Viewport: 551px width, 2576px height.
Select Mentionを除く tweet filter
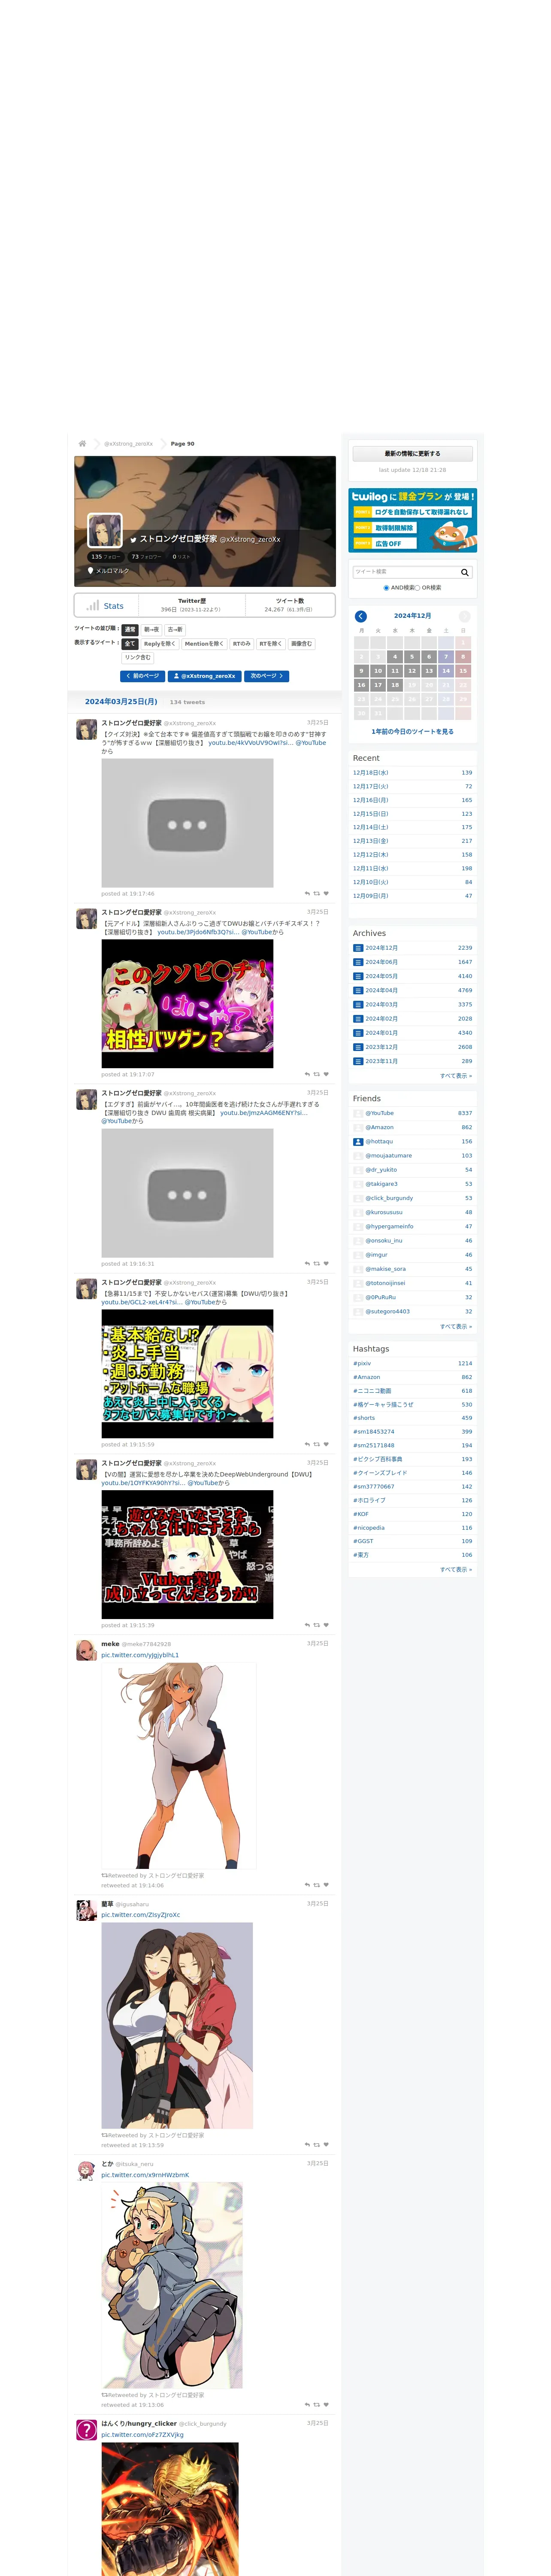tap(204, 644)
